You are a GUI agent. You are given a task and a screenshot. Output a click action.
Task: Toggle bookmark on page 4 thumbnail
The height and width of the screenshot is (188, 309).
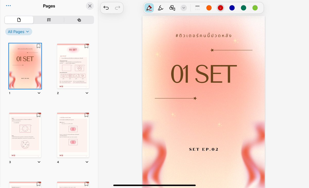click(x=86, y=115)
